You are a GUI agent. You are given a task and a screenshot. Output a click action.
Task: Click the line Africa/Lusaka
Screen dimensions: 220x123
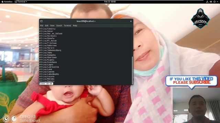(47, 77)
